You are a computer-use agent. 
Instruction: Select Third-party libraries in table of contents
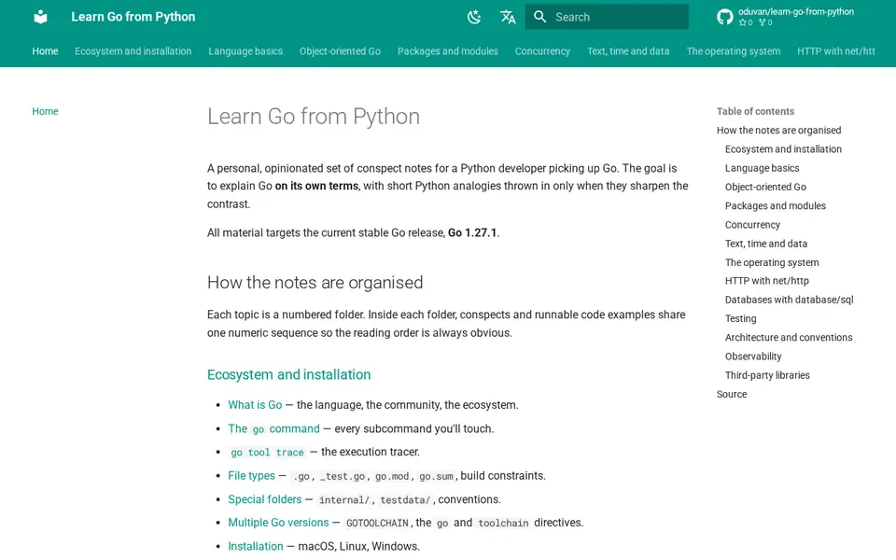pos(767,375)
